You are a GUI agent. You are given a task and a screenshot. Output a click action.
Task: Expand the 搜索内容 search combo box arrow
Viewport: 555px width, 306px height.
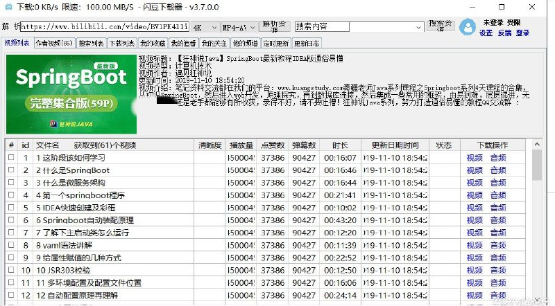(x=418, y=27)
